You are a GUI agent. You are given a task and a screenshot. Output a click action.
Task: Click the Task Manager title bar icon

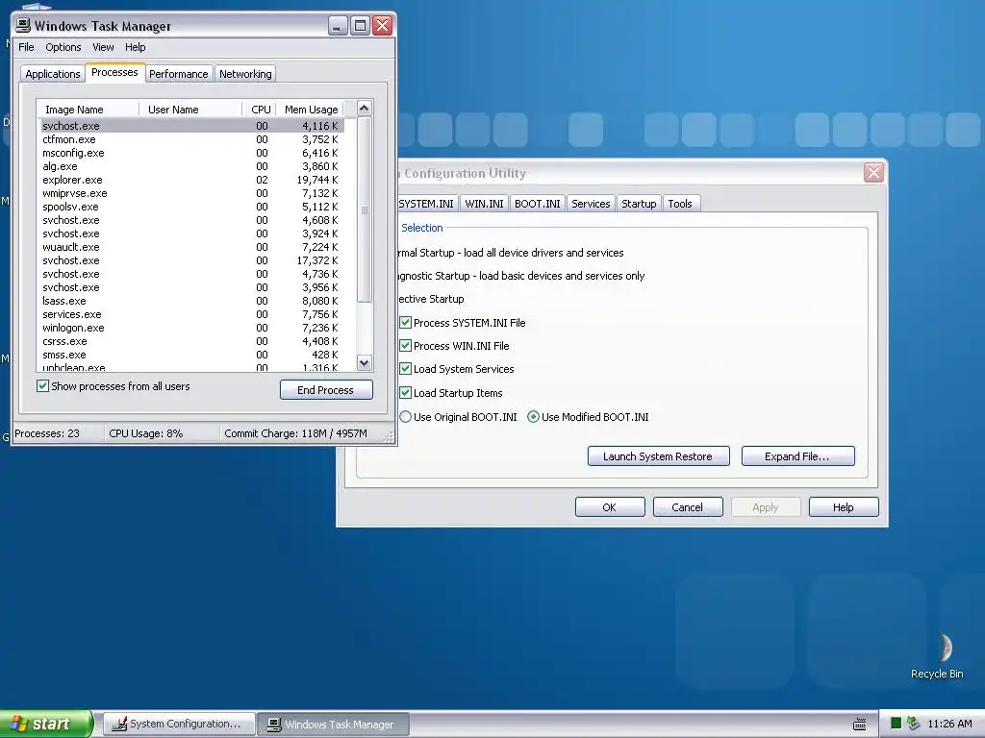(x=23, y=25)
